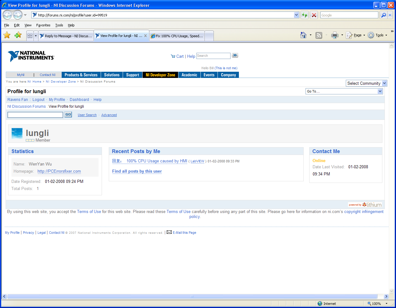
Task: Open the Quick Tabs tab list dropdown
Action: pos(36,36)
